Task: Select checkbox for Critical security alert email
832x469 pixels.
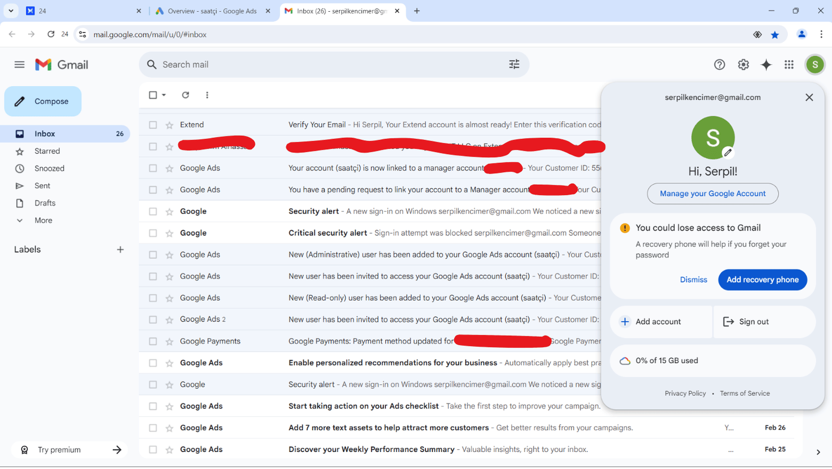Action: (x=153, y=233)
